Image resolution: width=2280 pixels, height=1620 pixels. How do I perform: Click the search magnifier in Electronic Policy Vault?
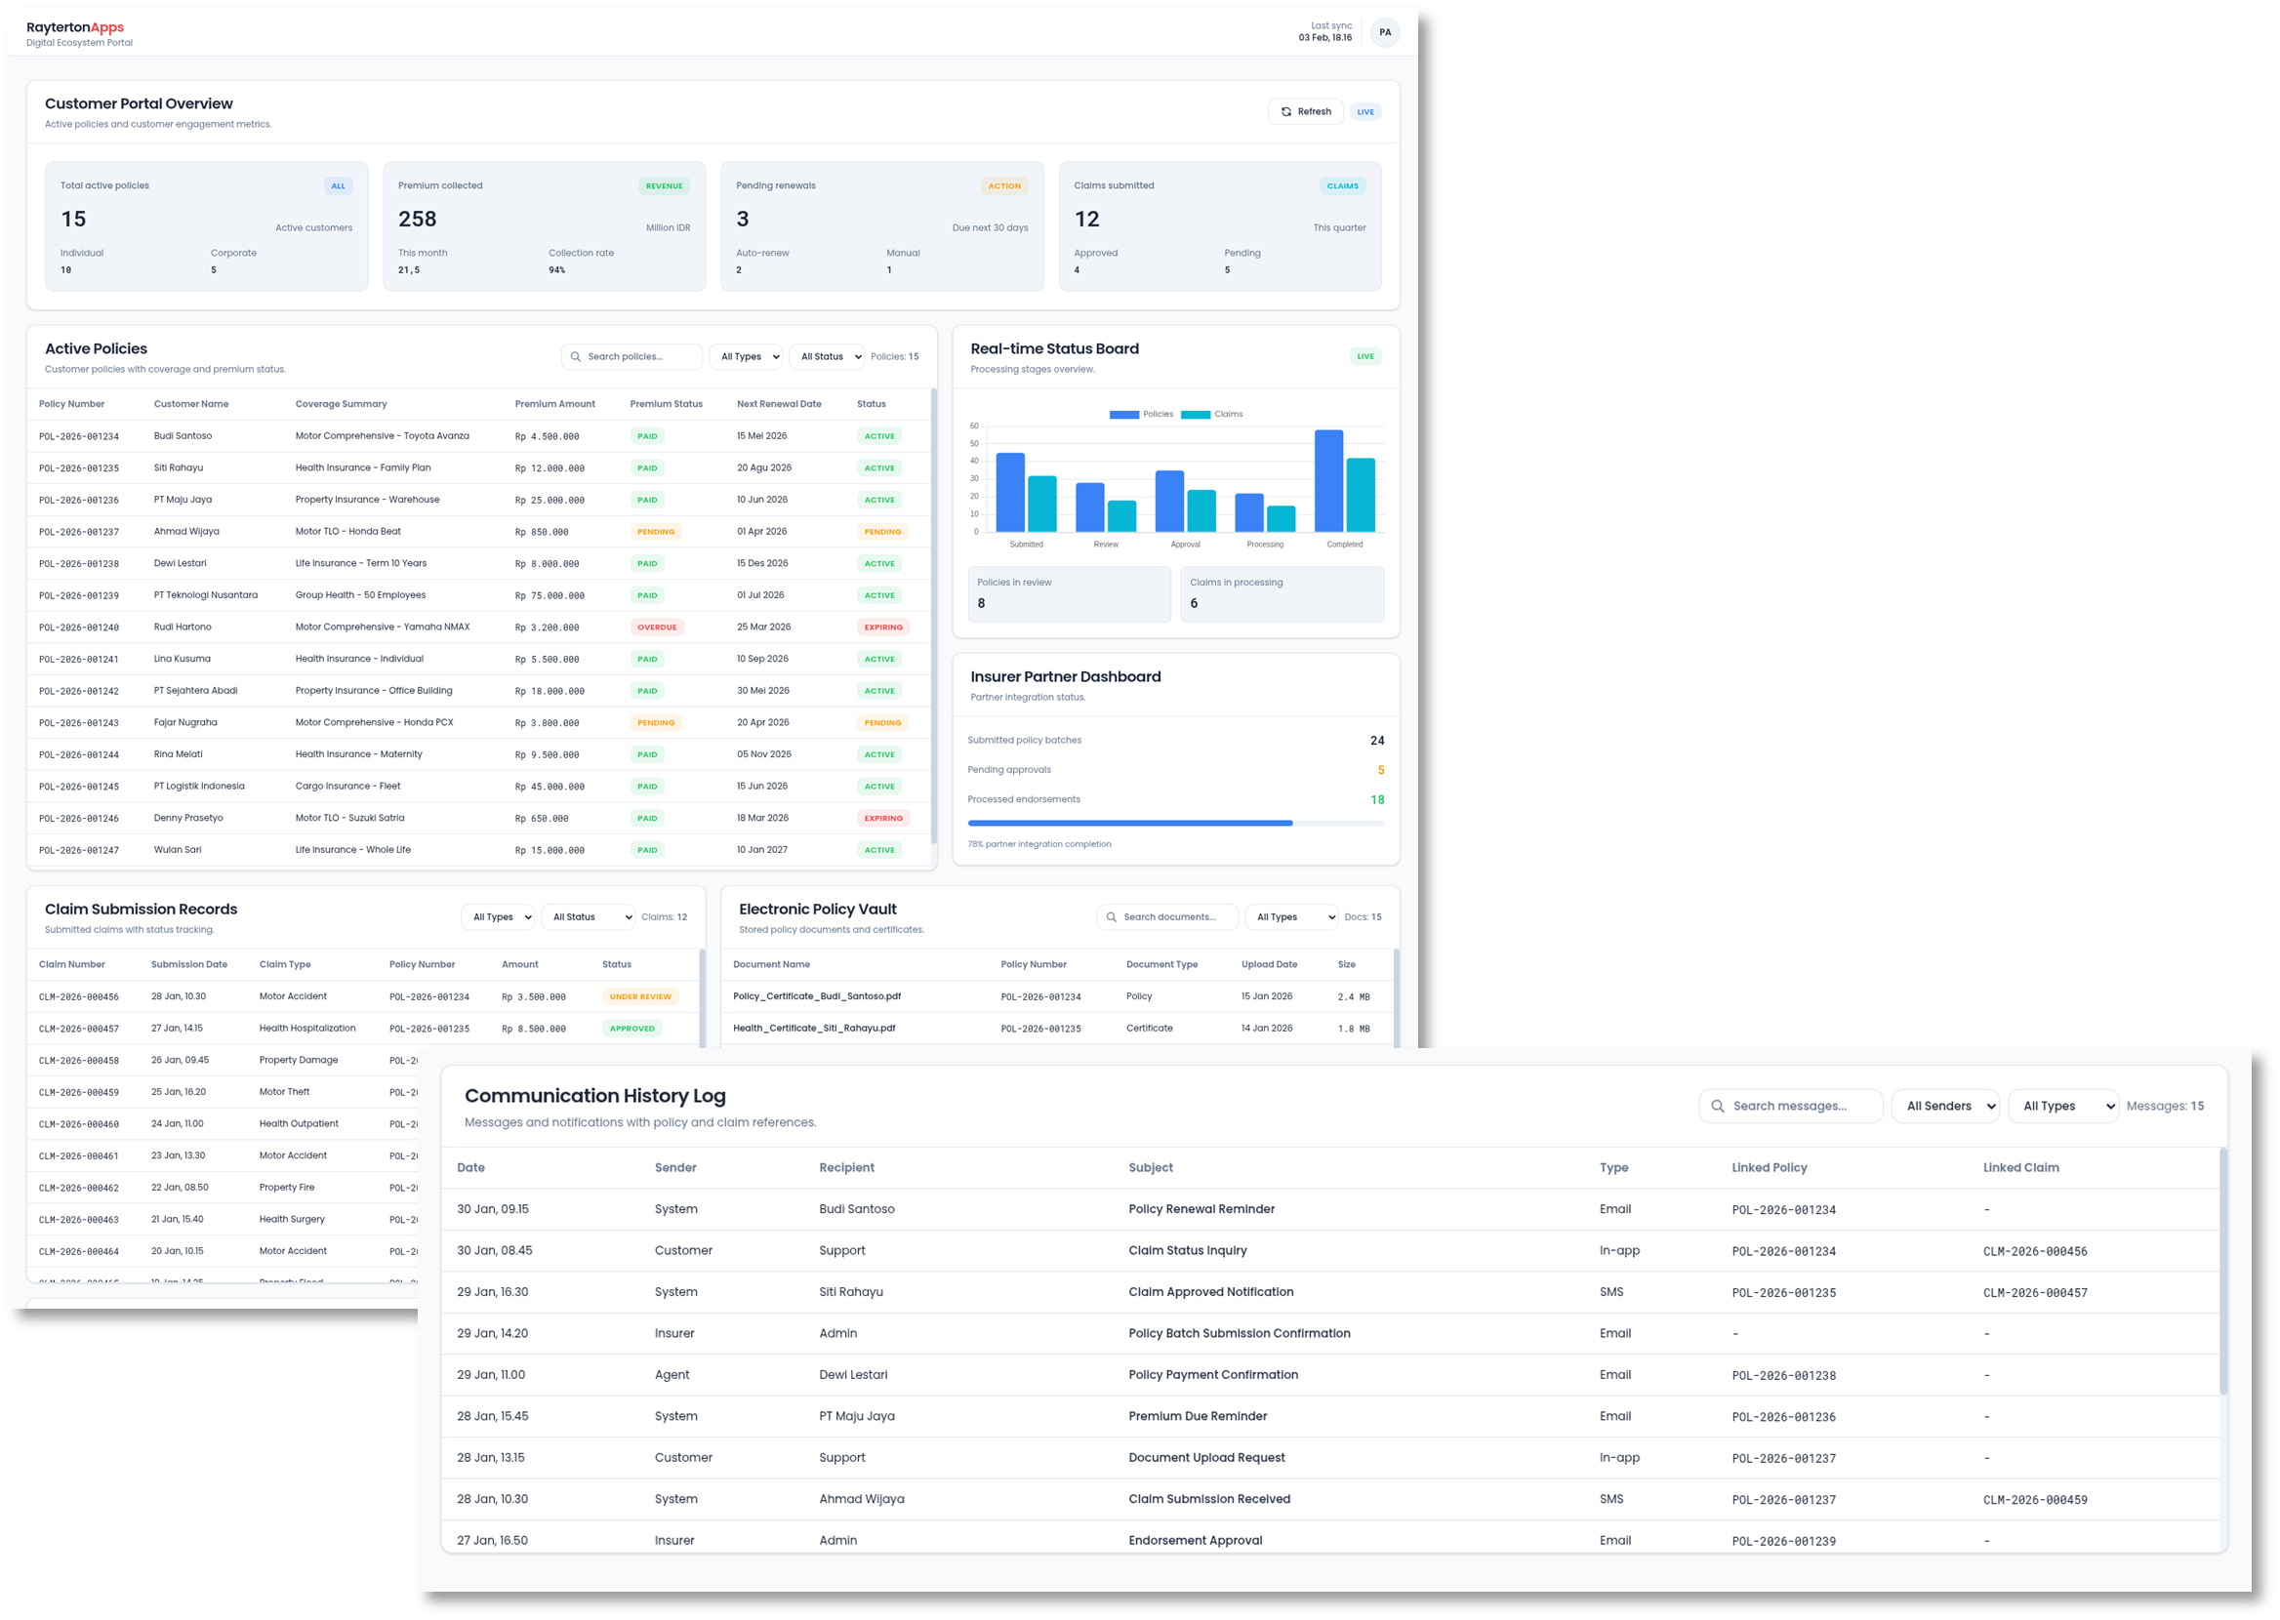tap(1111, 916)
